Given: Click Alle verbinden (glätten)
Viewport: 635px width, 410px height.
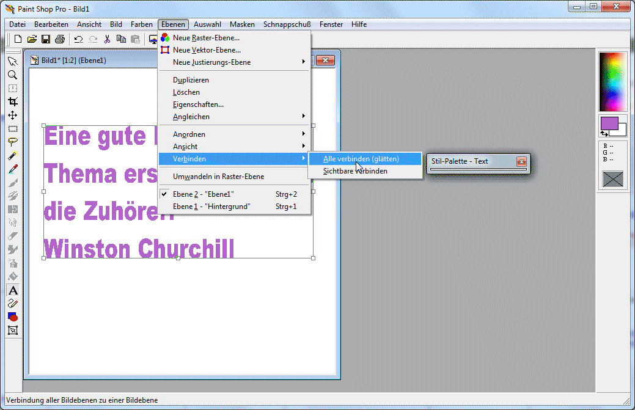Looking at the screenshot, I should (x=365, y=159).
